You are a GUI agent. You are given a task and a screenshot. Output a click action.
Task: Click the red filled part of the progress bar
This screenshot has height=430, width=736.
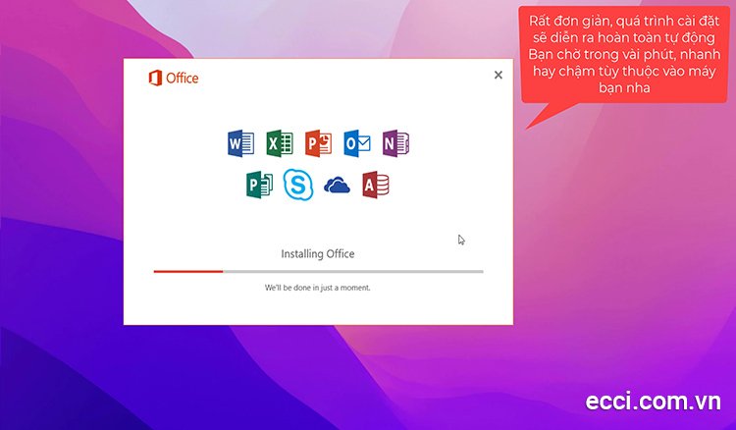point(187,271)
